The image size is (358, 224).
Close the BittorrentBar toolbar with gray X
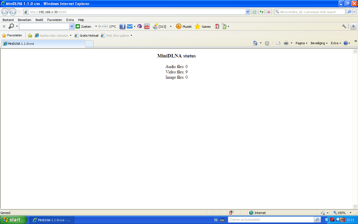(4, 26)
